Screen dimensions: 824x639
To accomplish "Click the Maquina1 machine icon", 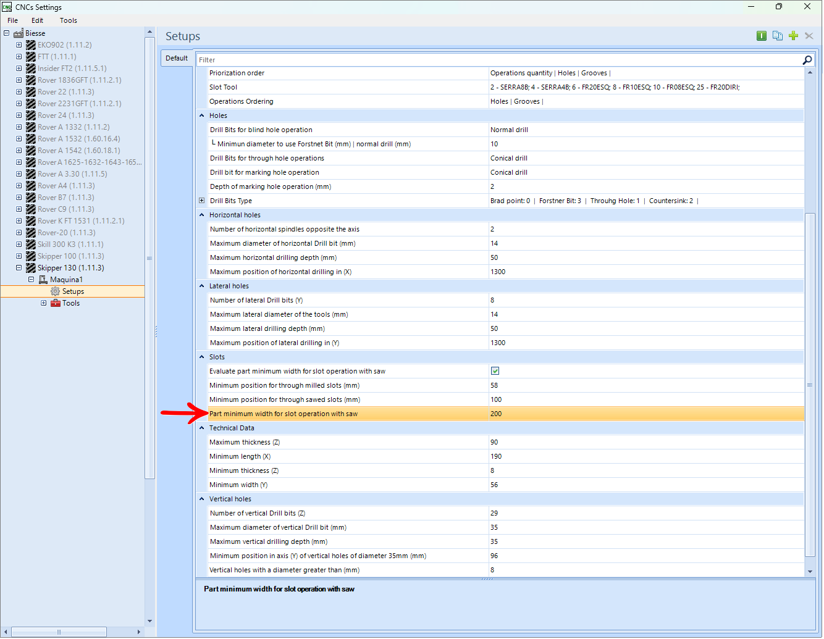I will [x=43, y=280].
